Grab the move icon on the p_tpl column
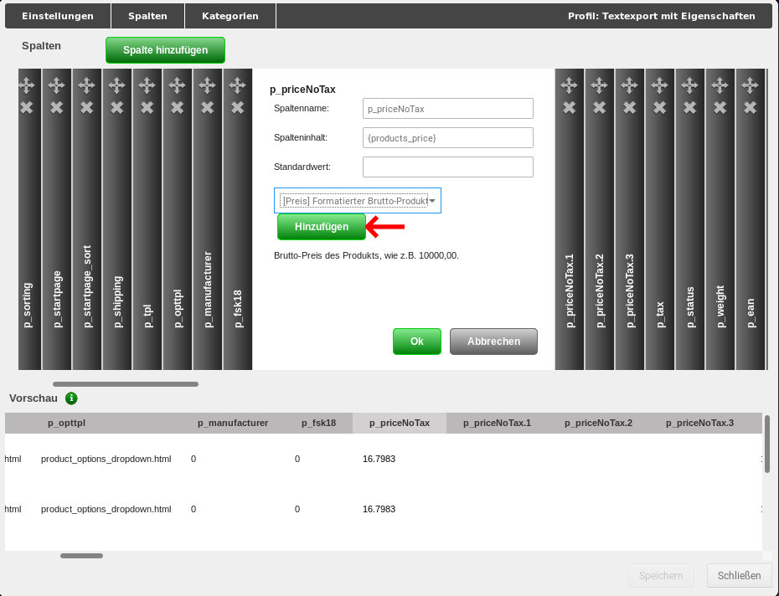779x596 pixels. (x=147, y=84)
